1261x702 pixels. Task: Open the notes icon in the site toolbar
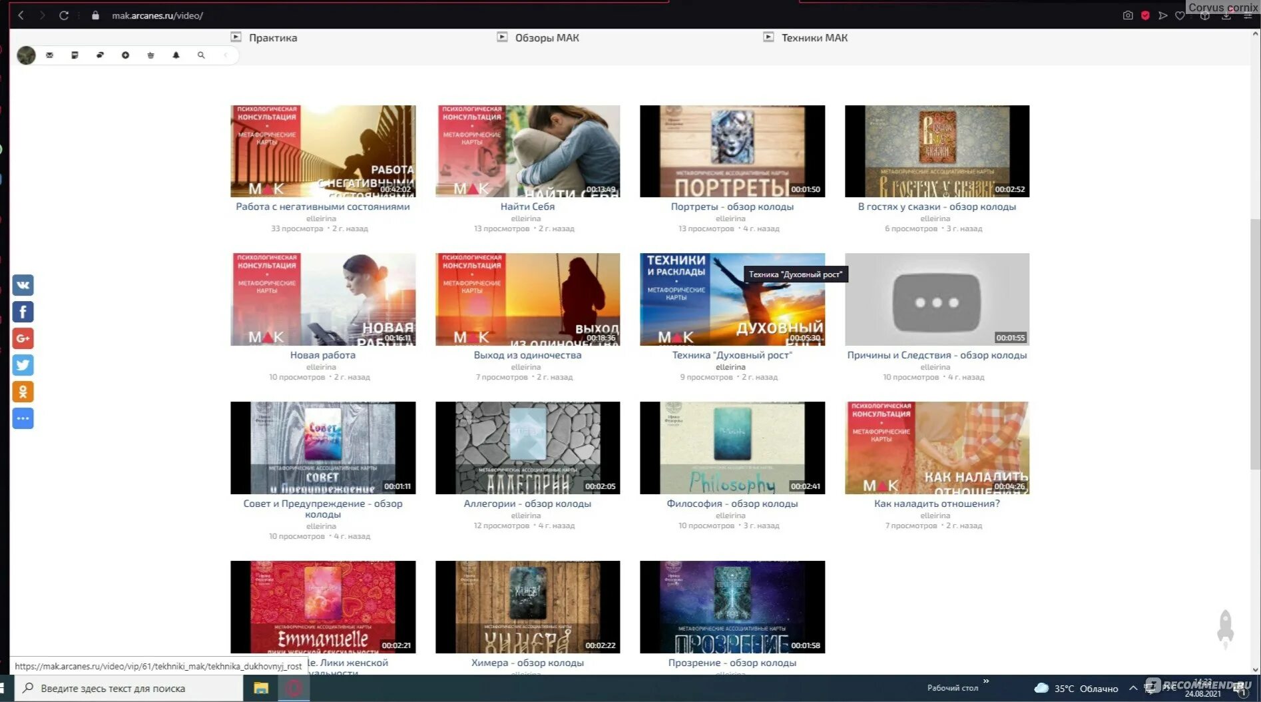coord(75,55)
